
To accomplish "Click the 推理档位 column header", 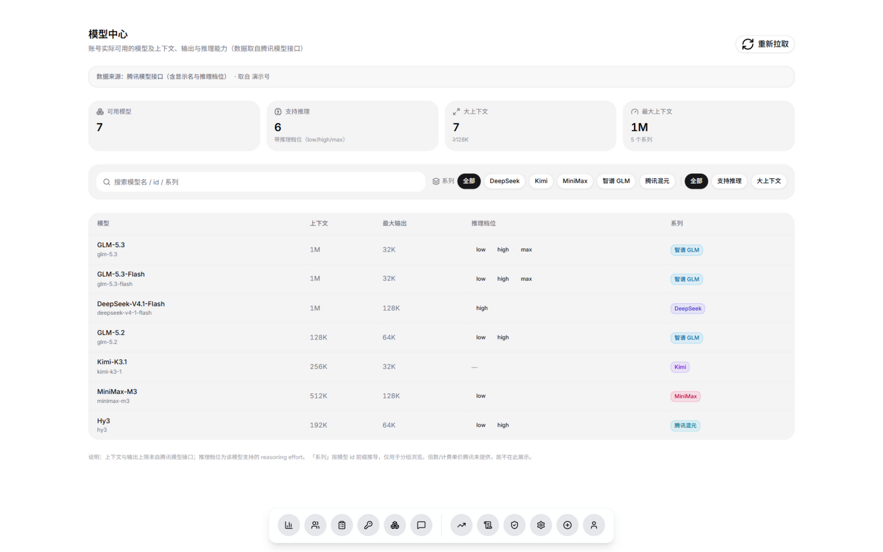I will tap(483, 224).
